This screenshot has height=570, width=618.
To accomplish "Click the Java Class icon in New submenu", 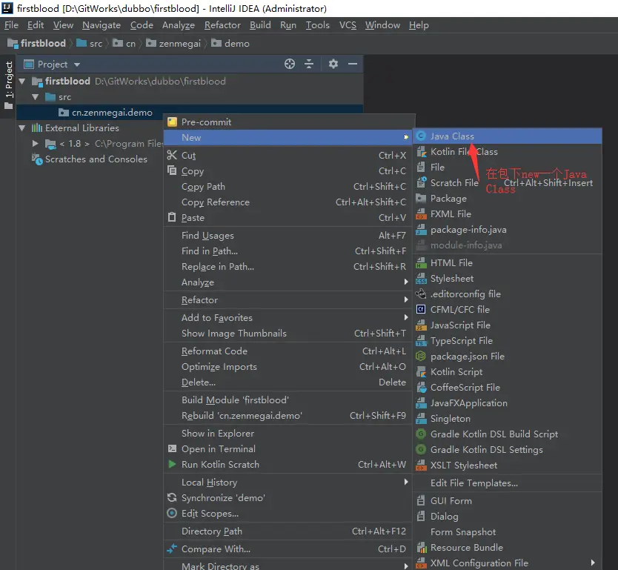I will [x=421, y=136].
